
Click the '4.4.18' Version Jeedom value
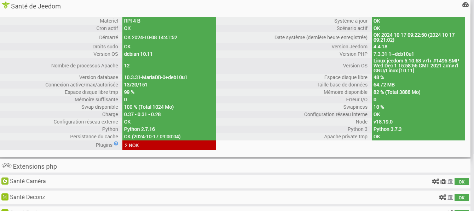click(x=381, y=47)
